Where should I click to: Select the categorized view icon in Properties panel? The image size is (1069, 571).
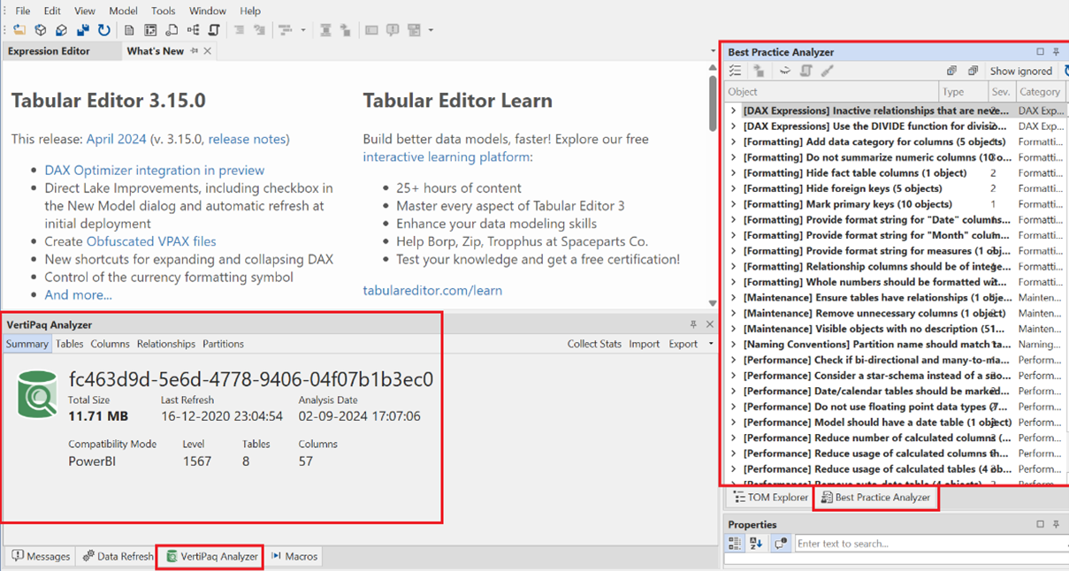pyautogui.click(x=734, y=543)
